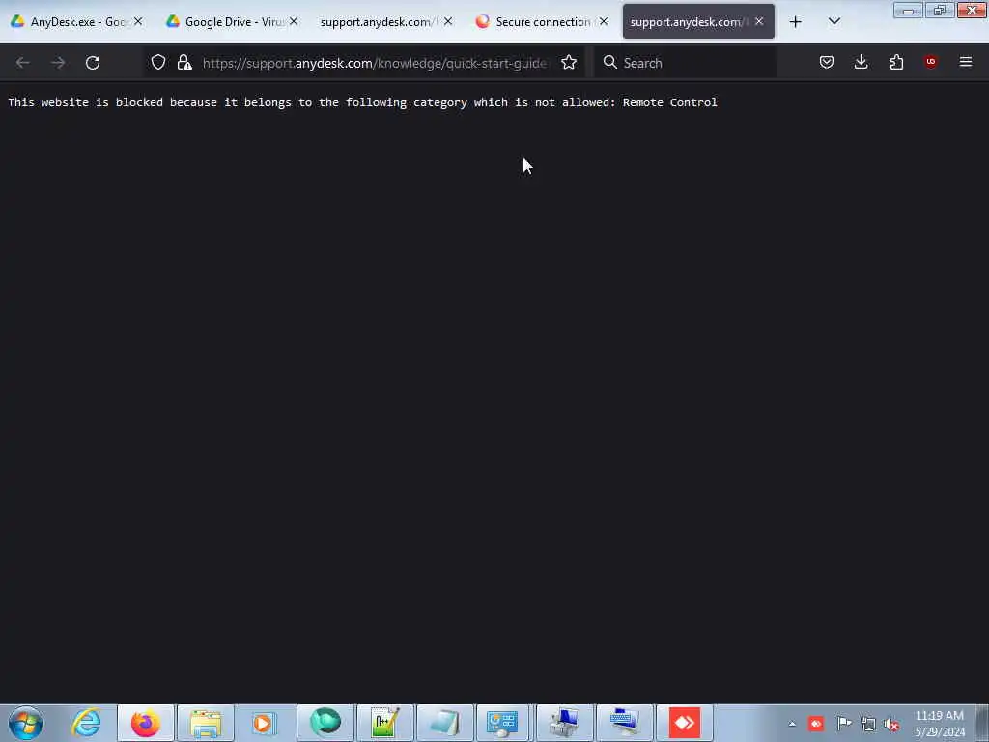Open Notepad++ from taskbar
This screenshot has width=989, height=742.
[384, 723]
